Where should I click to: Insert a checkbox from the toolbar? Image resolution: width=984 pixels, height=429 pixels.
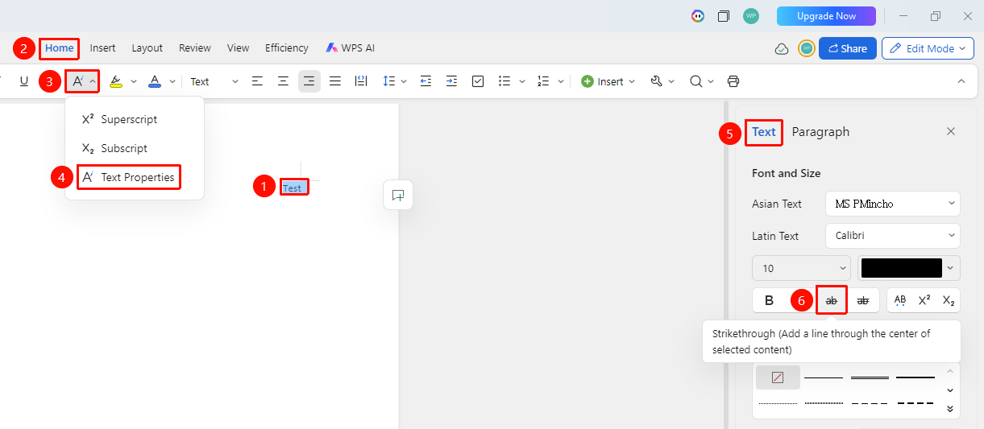coord(478,81)
